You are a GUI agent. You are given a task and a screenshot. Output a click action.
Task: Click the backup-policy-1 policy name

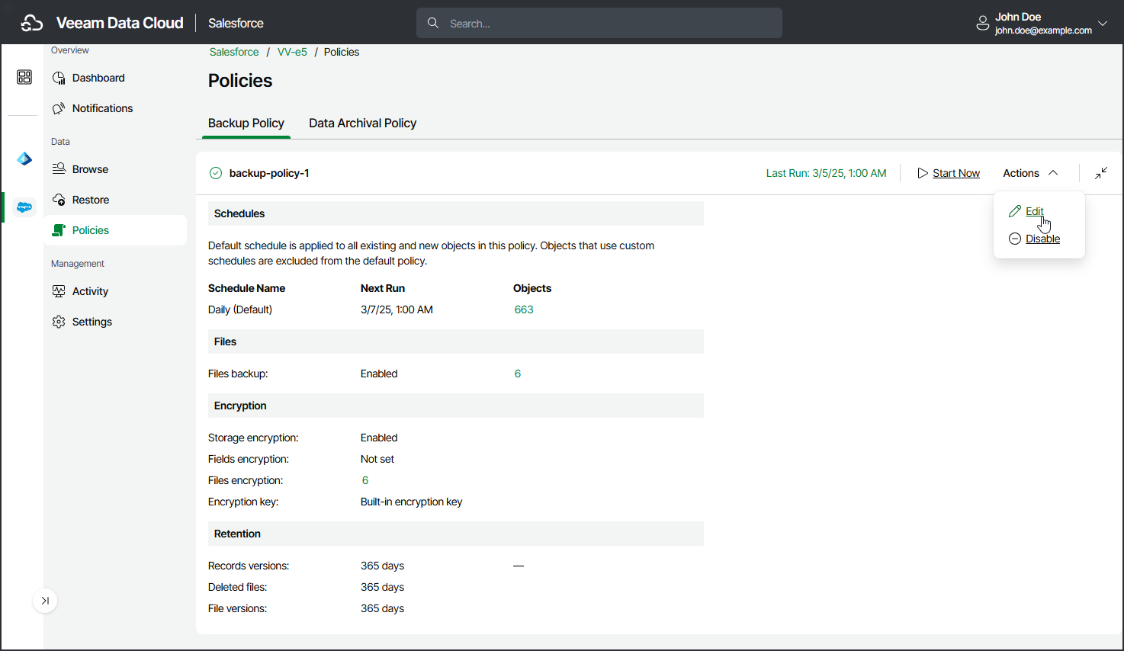point(269,173)
